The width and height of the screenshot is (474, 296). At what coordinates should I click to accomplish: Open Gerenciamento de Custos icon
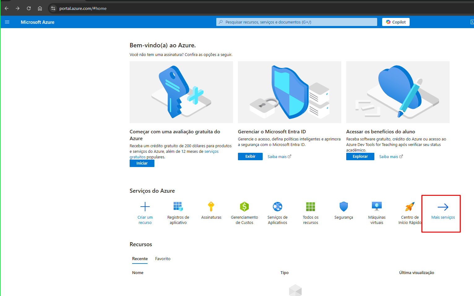click(244, 206)
